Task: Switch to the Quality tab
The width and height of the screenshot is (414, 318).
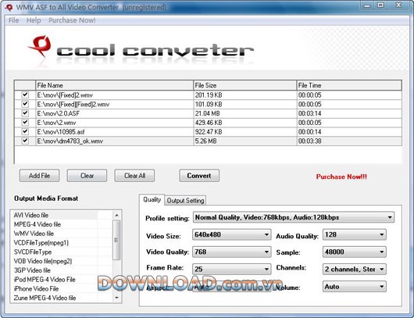Action: (152, 200)
